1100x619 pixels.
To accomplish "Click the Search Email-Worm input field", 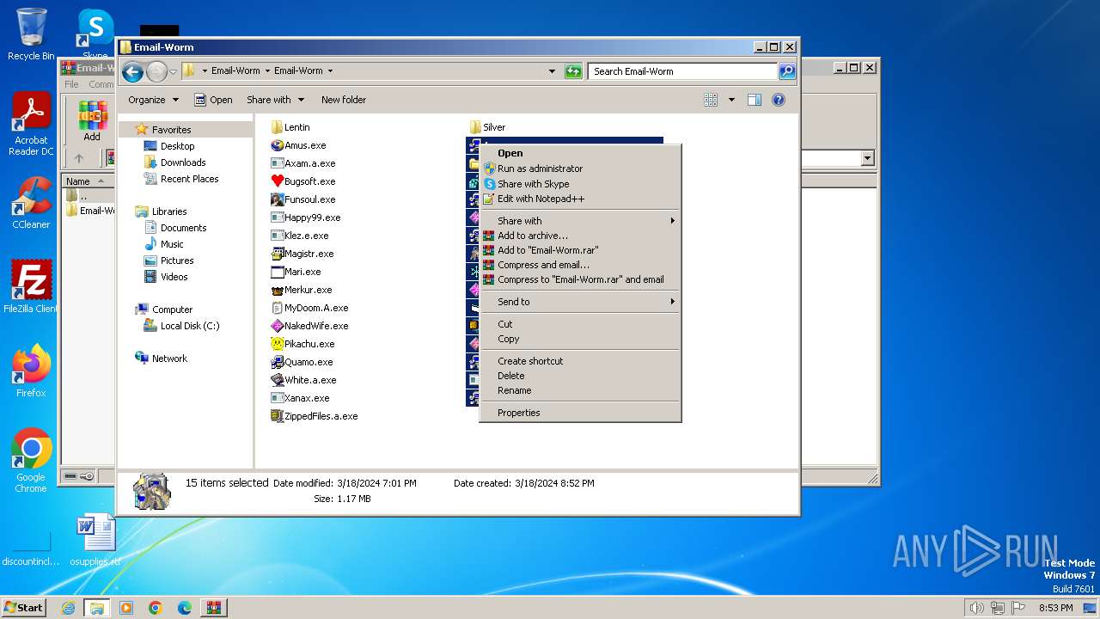I will [683, 71].
